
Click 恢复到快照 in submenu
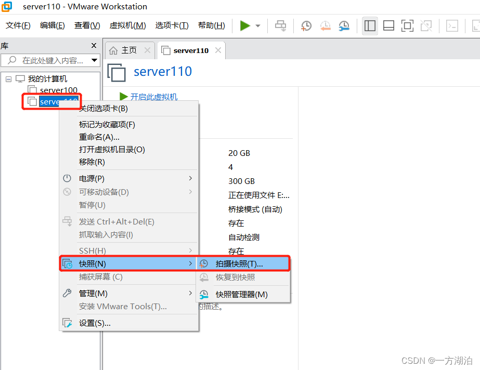click(243, 277)
